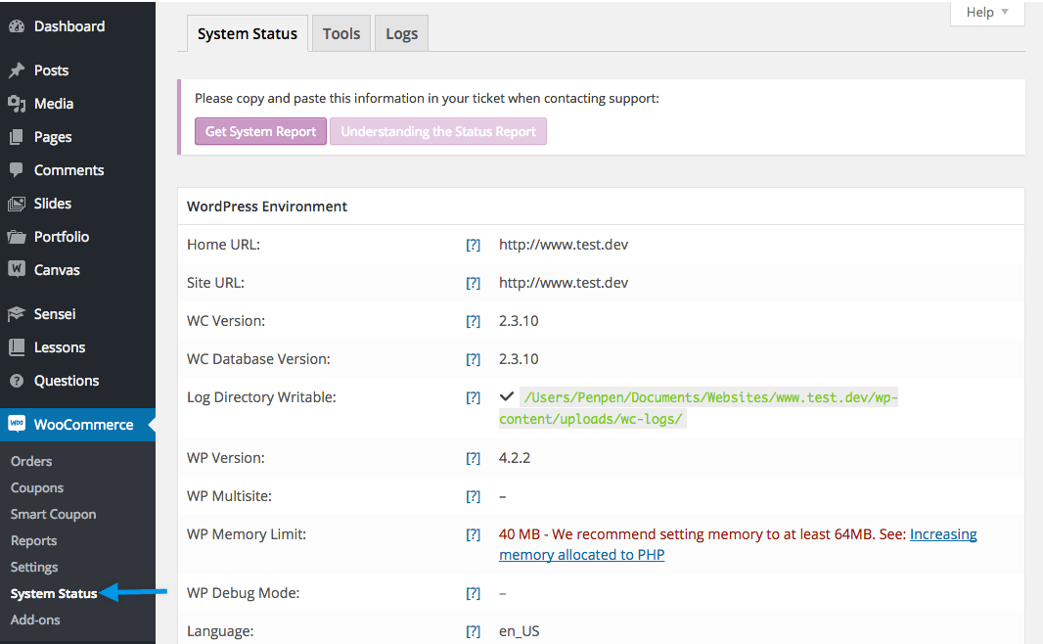This screenshot has height=644, width=1043.
Task: Select Orders in the WooCommerce submenu
Action: 30,460
